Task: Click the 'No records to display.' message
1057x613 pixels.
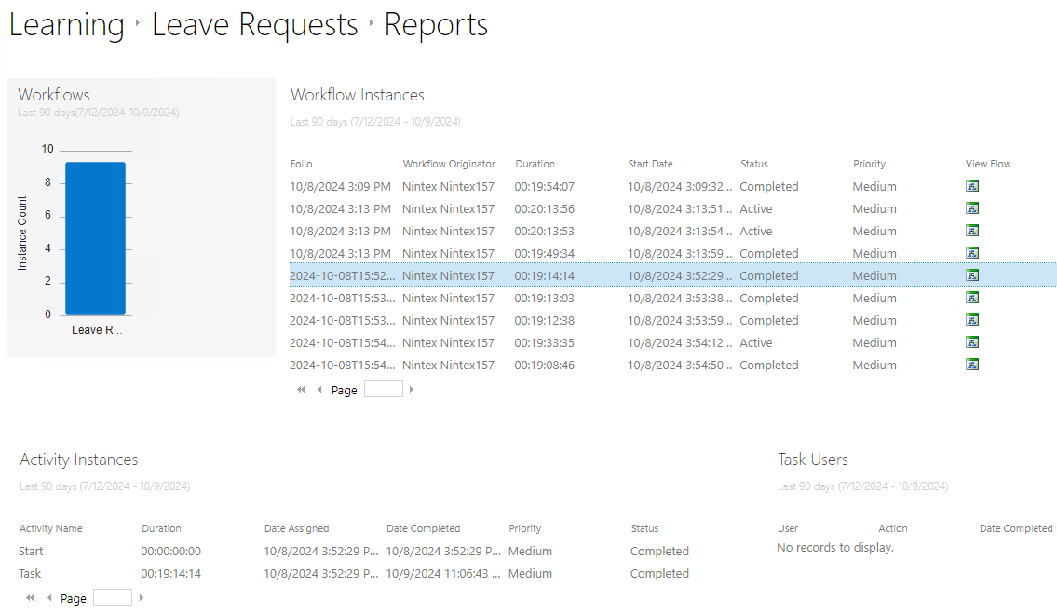Action: (x=835, y=547)
